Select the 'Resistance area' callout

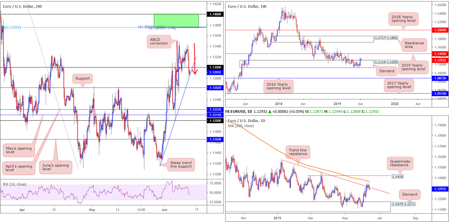[414, 45]
